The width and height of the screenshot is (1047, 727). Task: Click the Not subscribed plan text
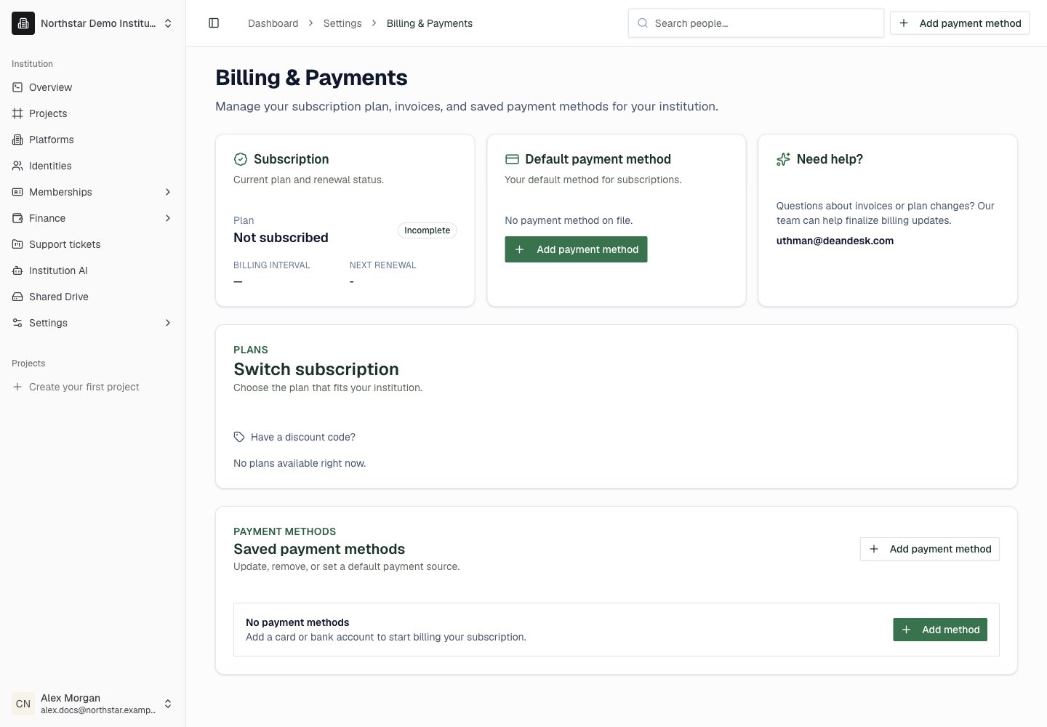pos(281,238)
